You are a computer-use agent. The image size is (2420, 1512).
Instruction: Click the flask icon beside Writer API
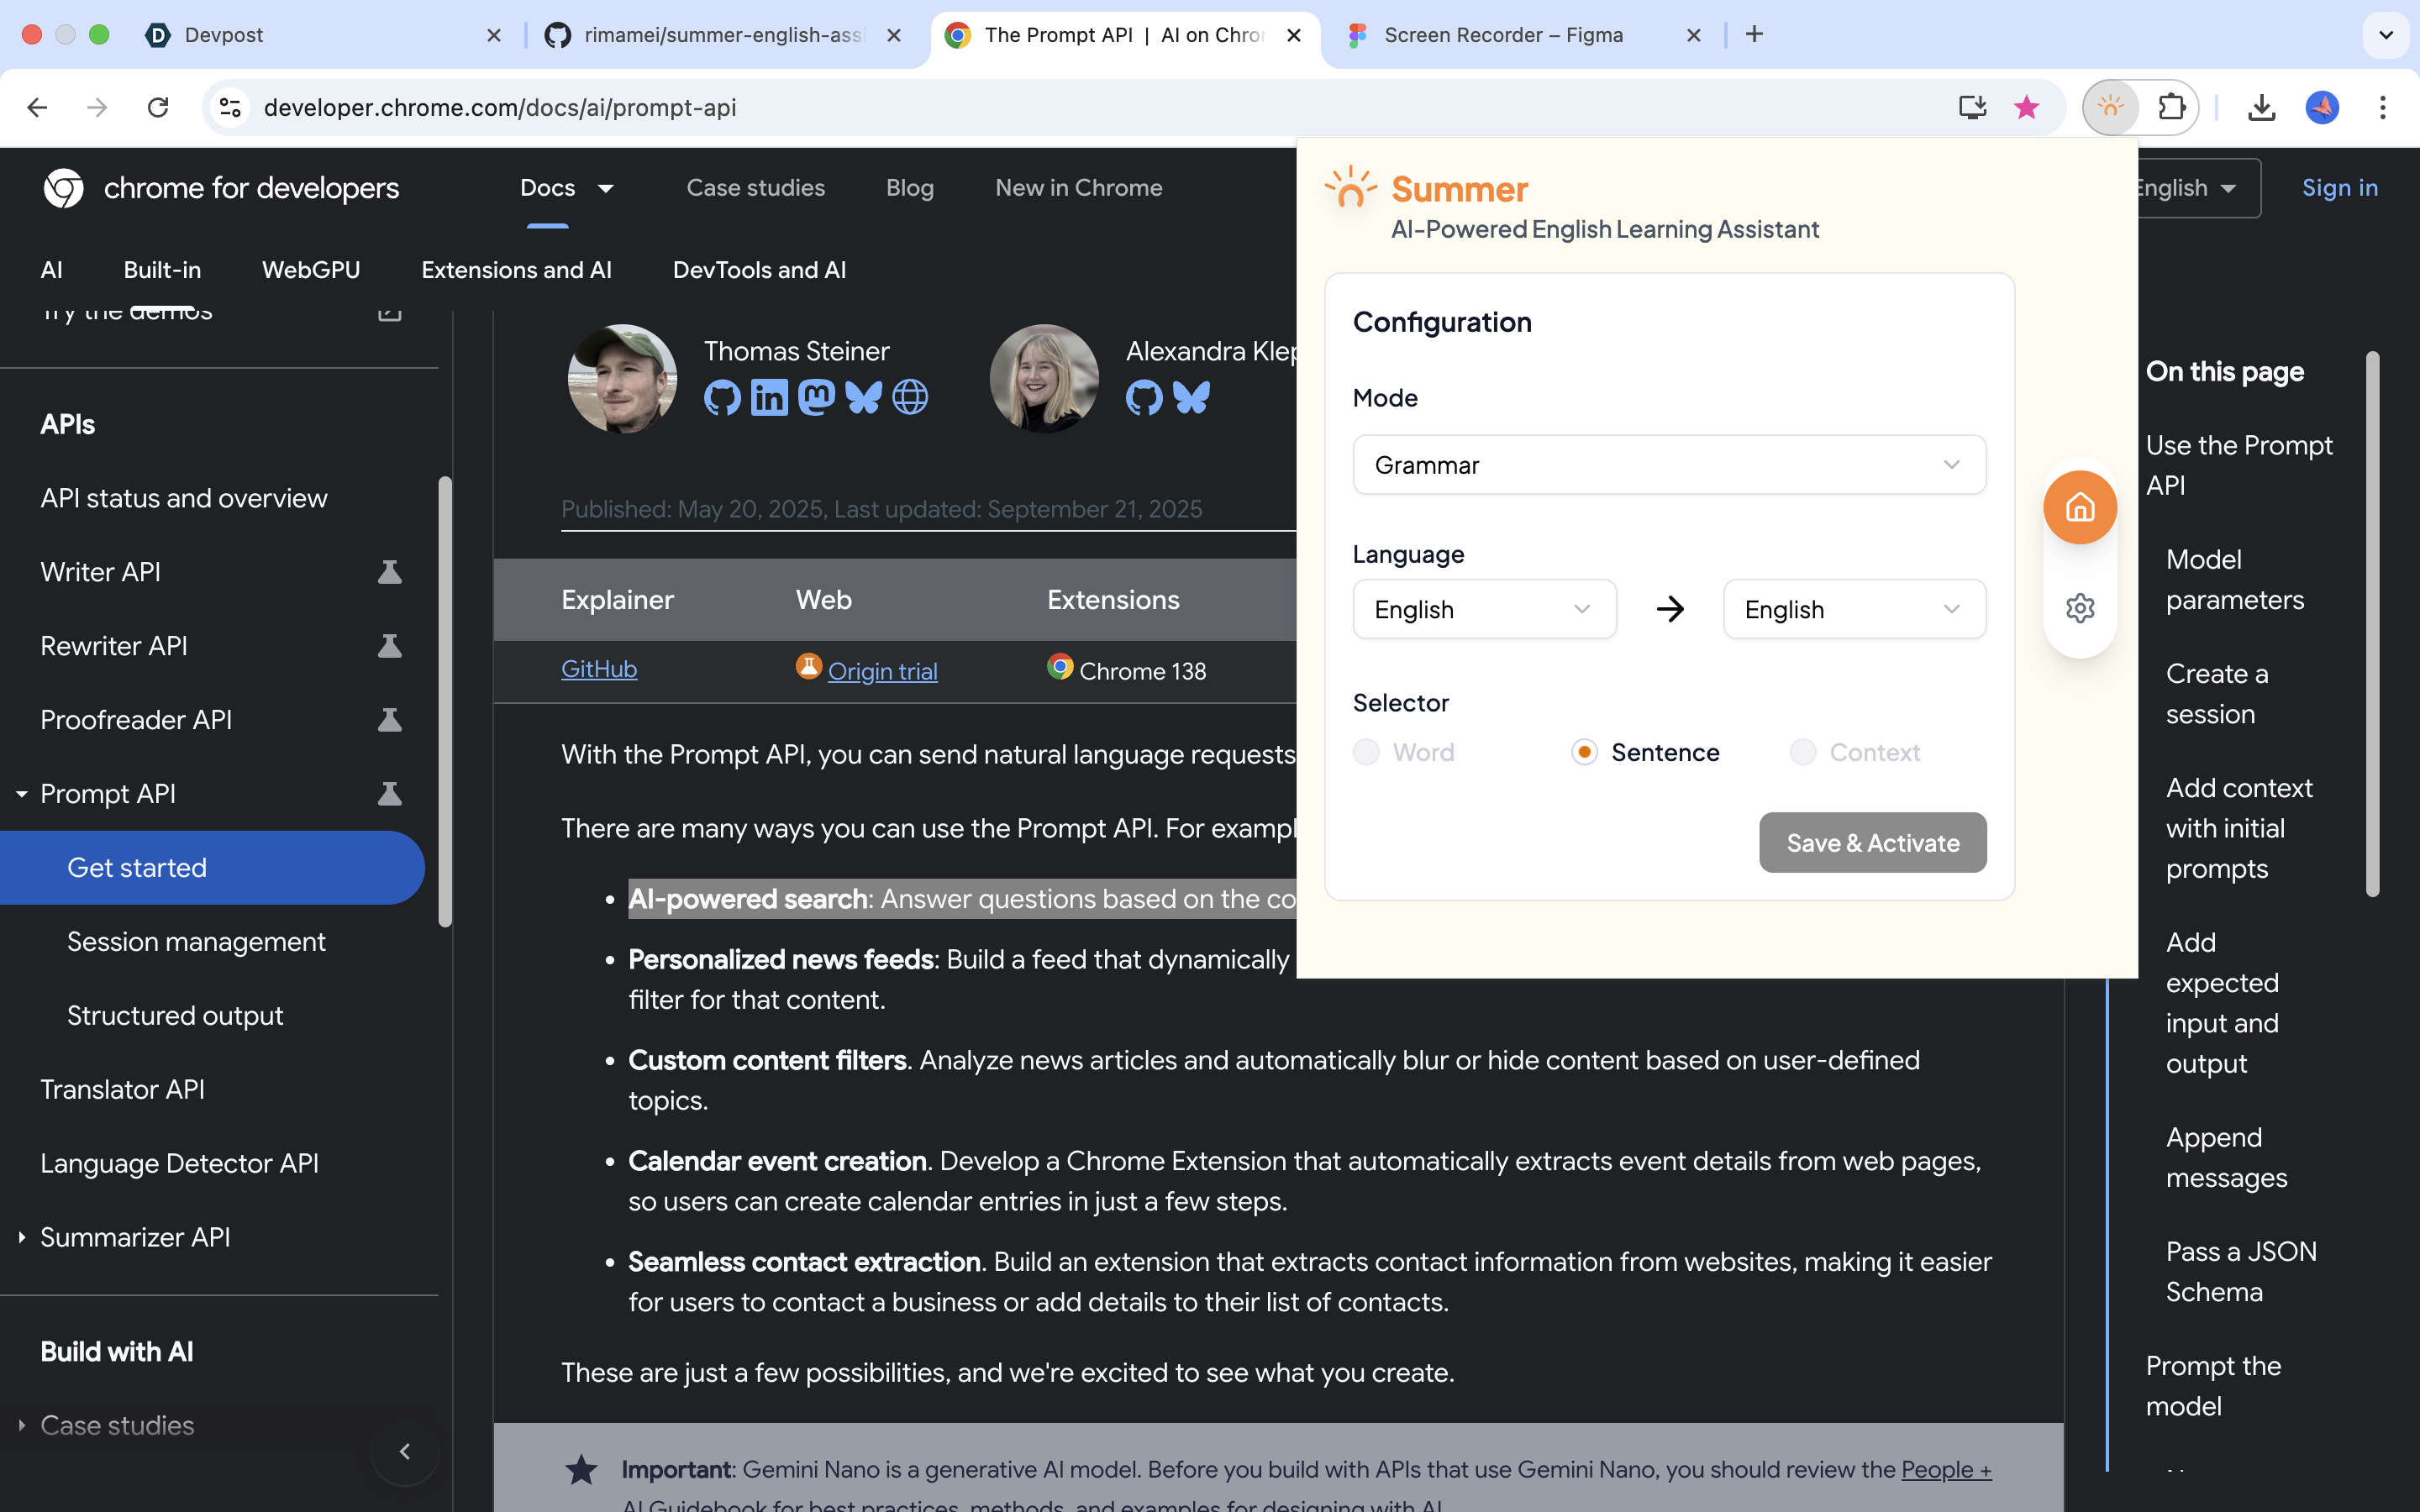coord(389,572)
